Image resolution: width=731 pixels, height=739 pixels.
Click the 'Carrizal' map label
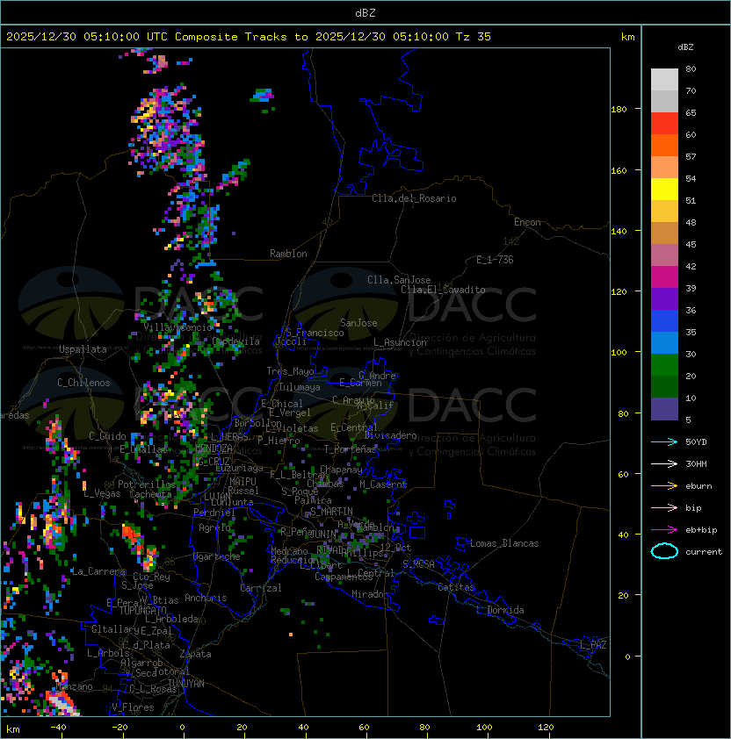(261, 588)
